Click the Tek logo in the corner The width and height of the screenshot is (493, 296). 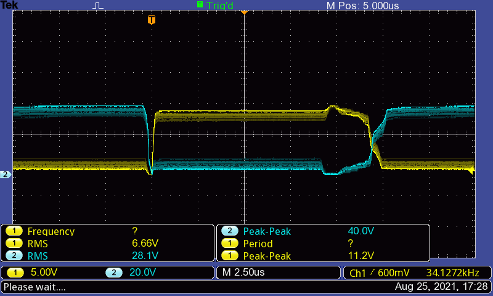(x=9, y=5)
